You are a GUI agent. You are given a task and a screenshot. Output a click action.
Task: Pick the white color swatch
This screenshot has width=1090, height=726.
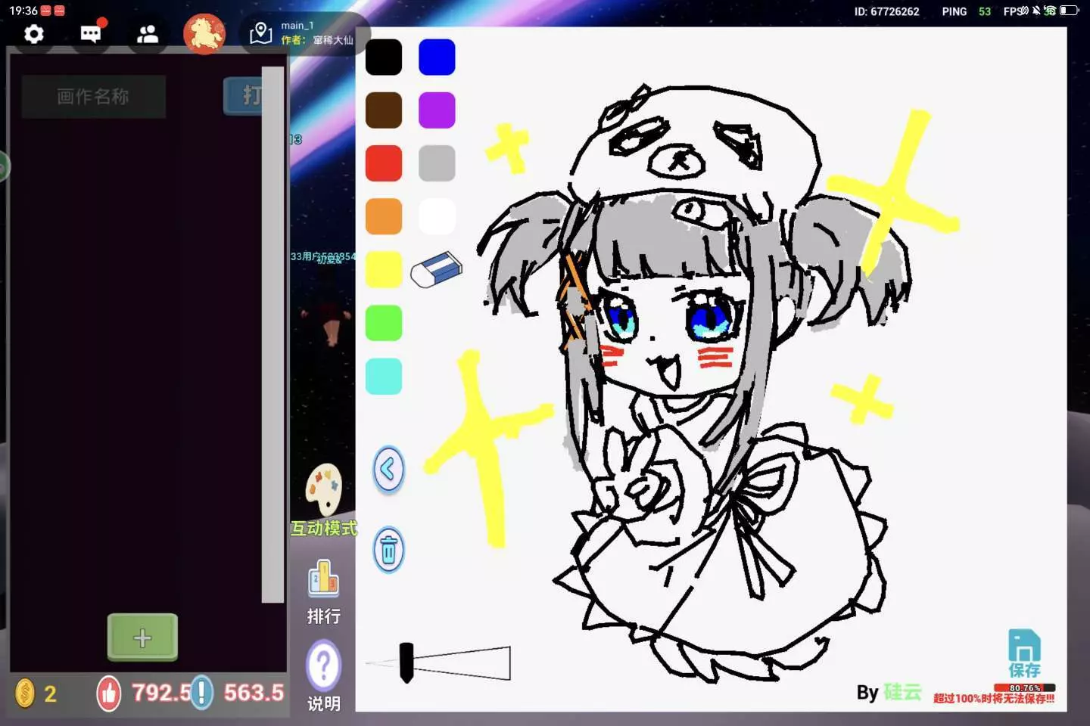pyautogui.click(x=437, y=217)
